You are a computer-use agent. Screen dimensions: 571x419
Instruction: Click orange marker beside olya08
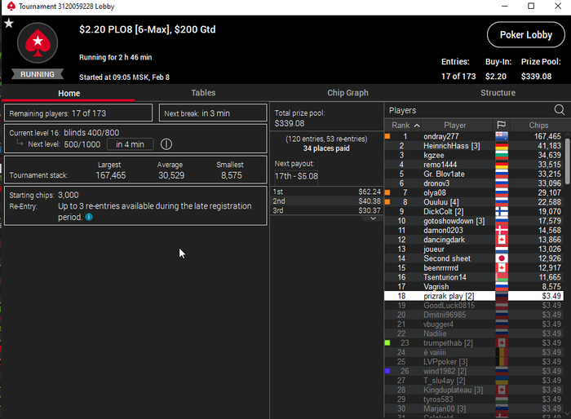coord(387,192)
